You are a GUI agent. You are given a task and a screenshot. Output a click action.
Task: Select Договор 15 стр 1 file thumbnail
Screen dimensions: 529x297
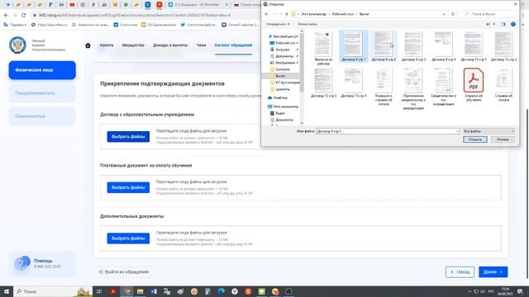click(474, 46)
